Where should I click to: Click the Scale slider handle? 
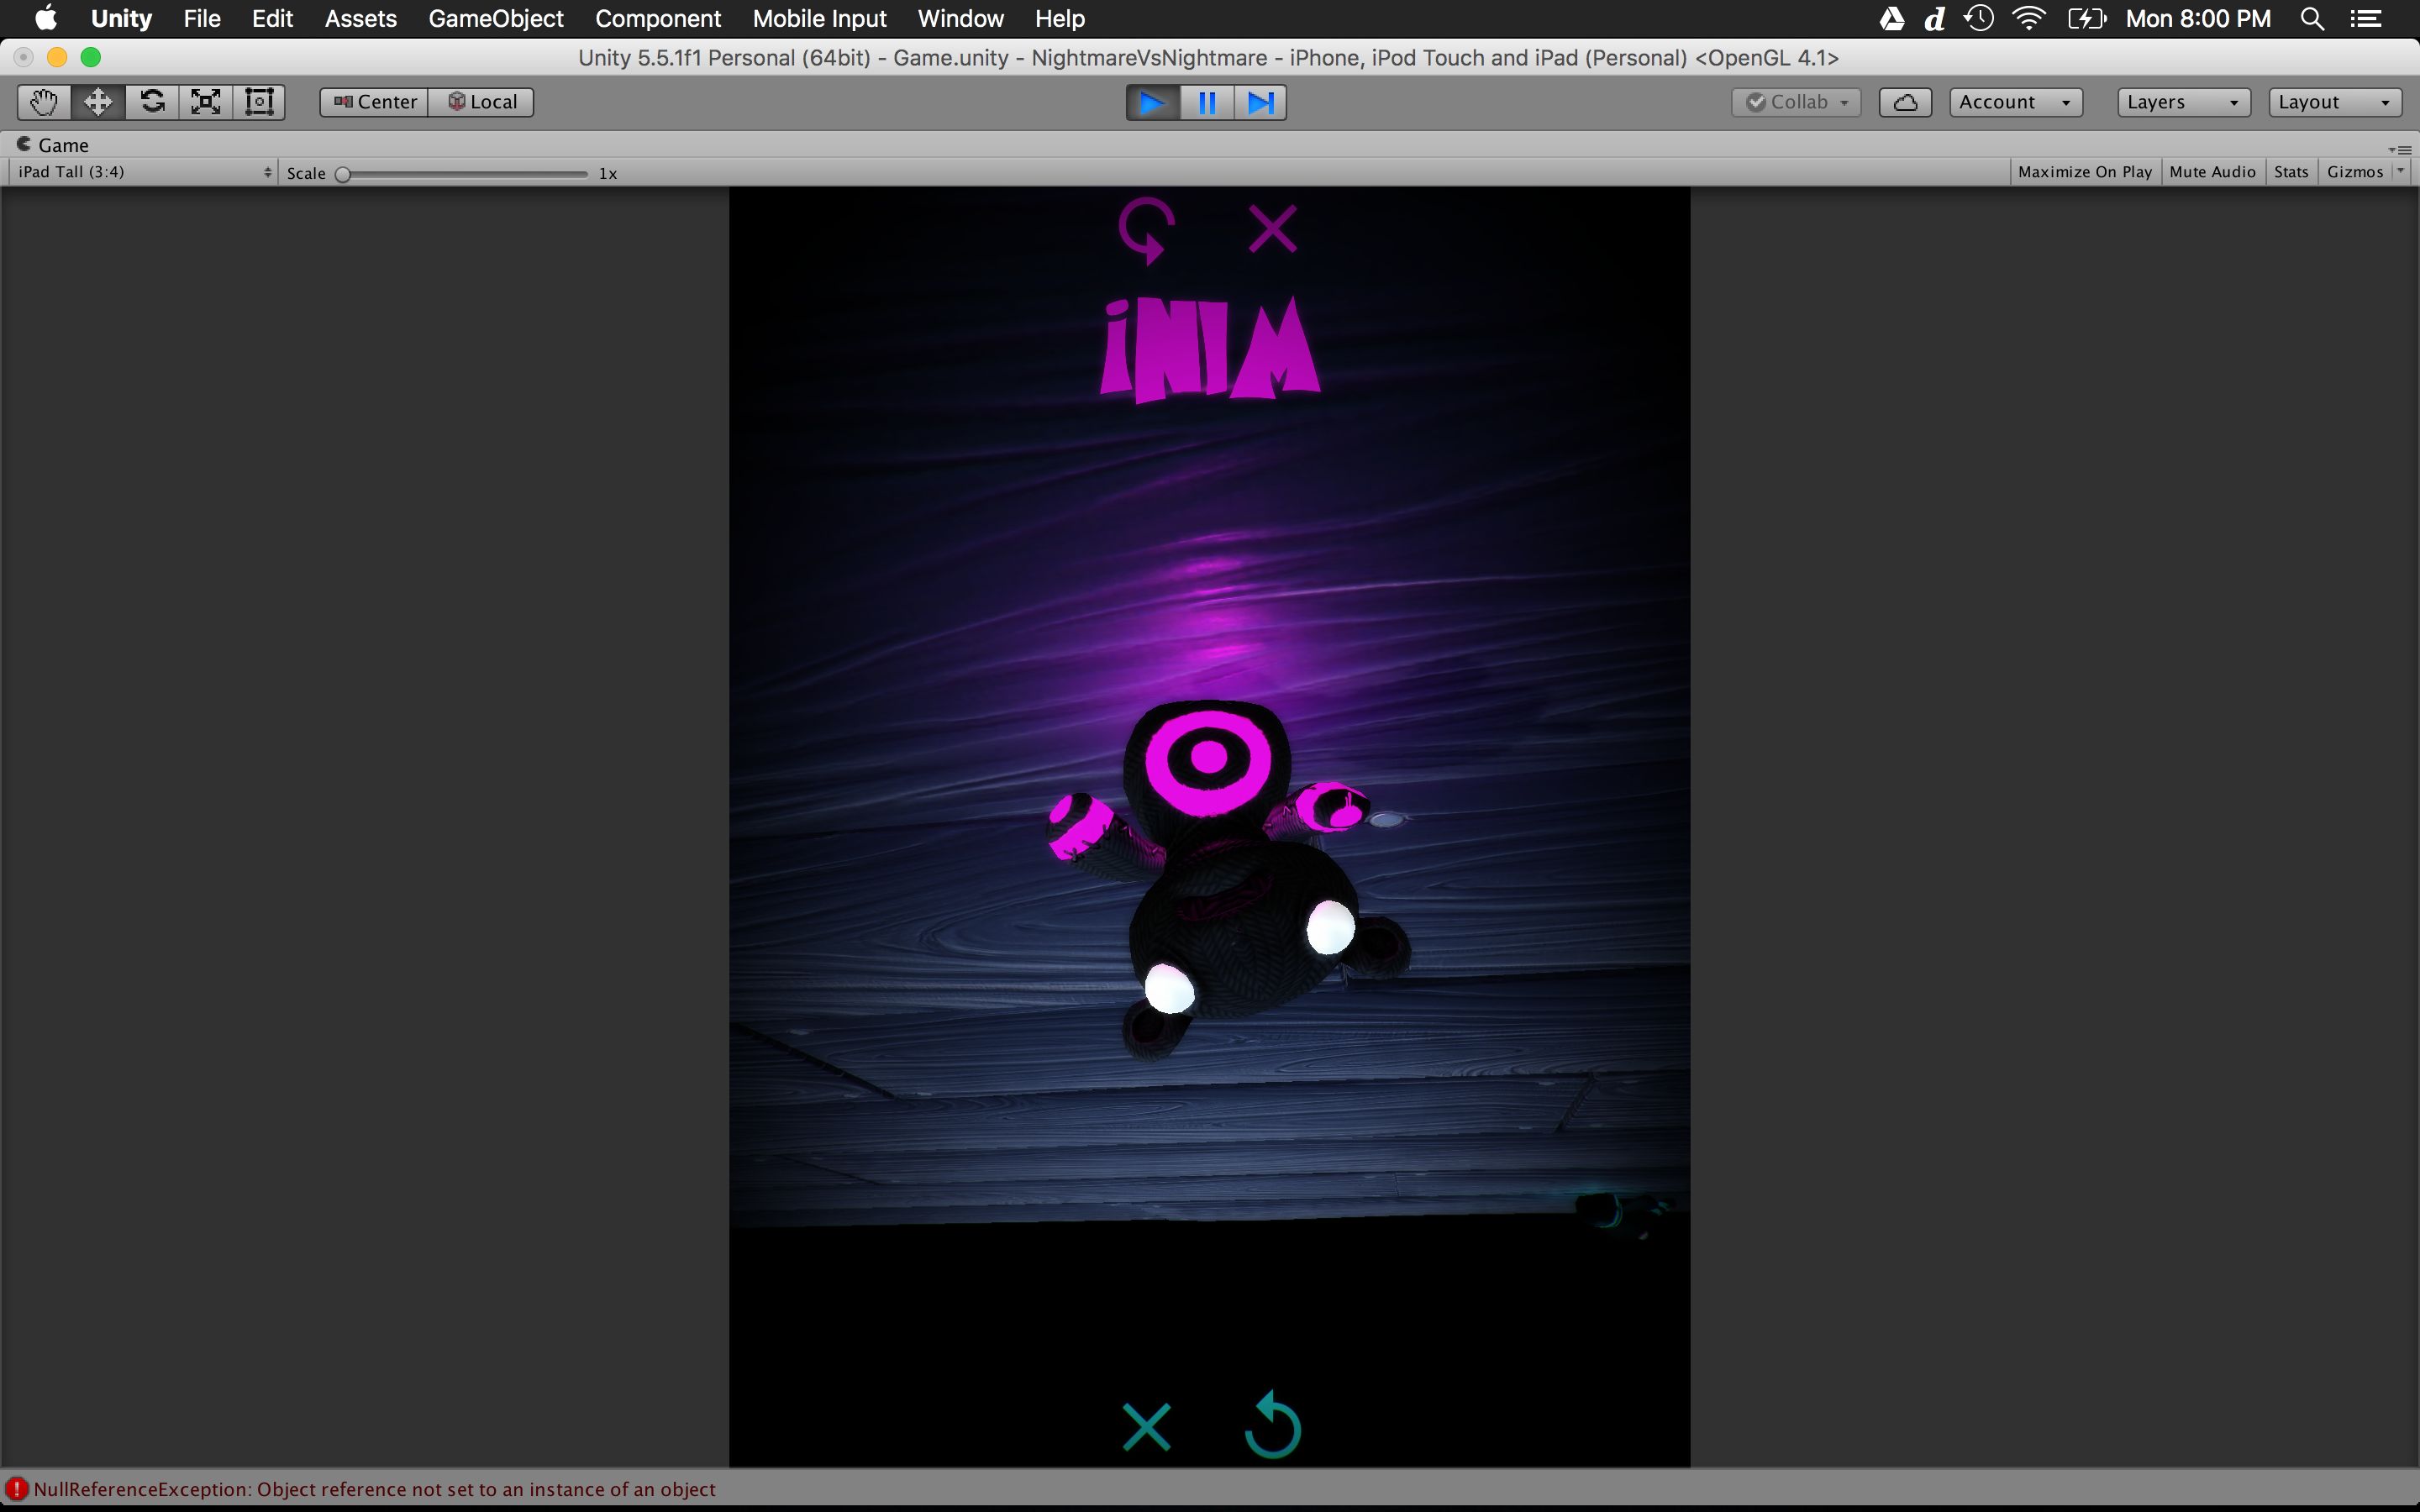pyautogui.click(x=343, y=174)
